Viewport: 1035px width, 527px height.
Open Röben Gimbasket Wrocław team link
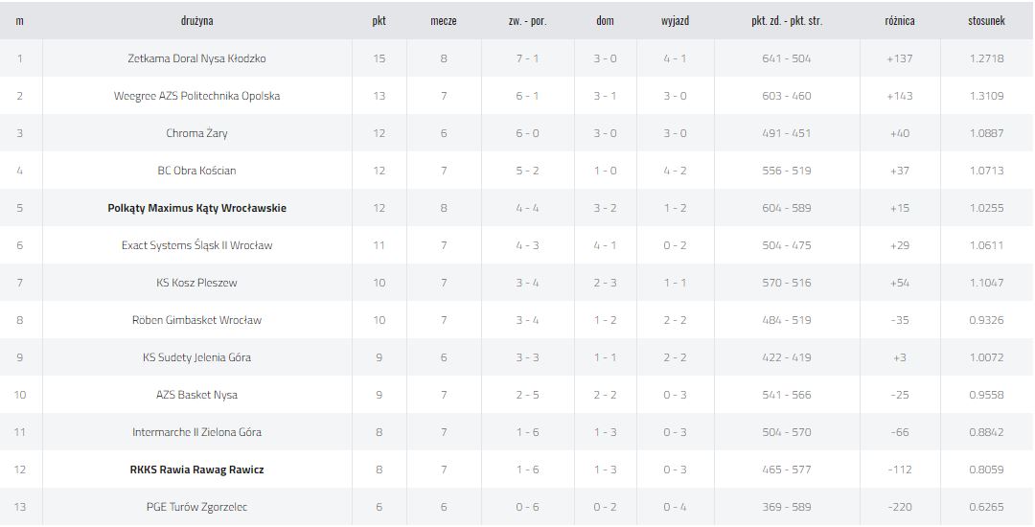point(196,320)
